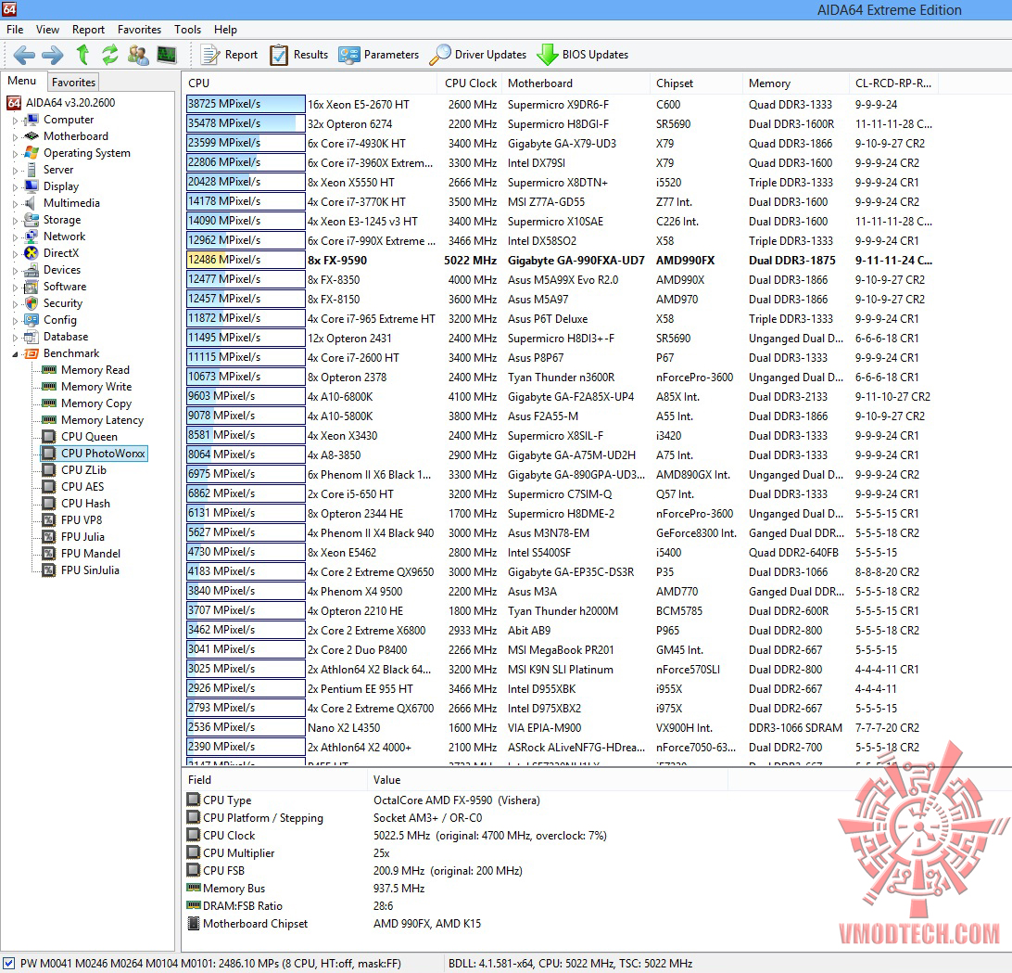
Task: Open the File menu
Action: coord(15,30)
